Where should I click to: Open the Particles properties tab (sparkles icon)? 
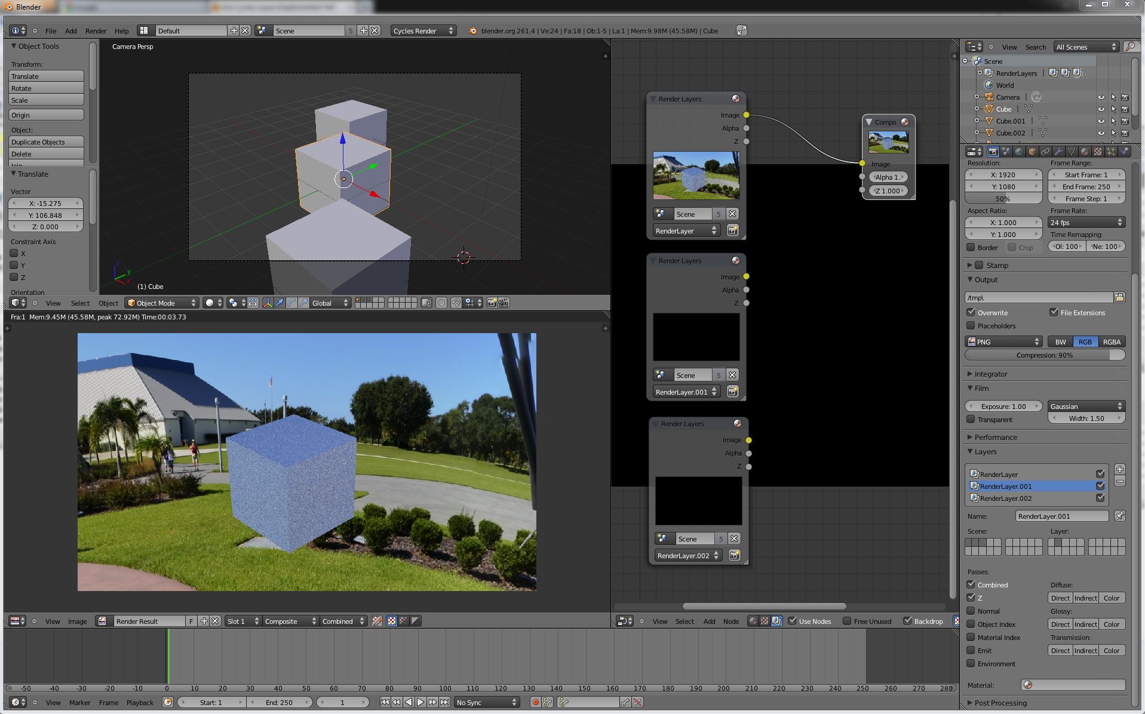pos(1111,152)
